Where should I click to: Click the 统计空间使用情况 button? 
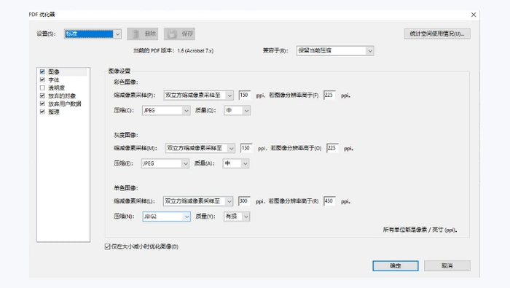(437, 34)
